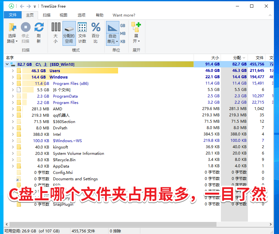Open the Expand (展开) dropdown button

[x=136, y=33]
